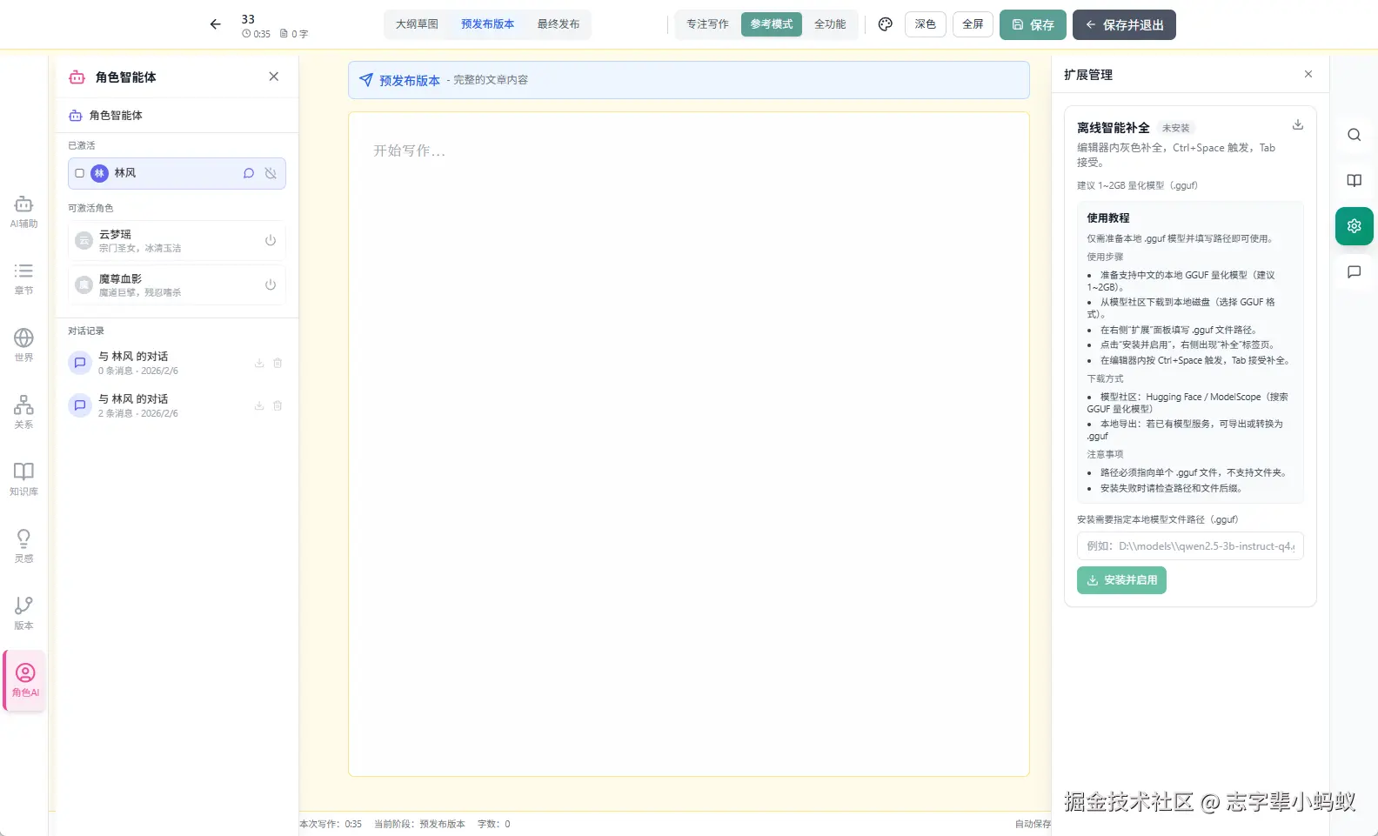1378x836 pixels.
Task: Go back with the left arrow icon
Action: pos(216,24)
